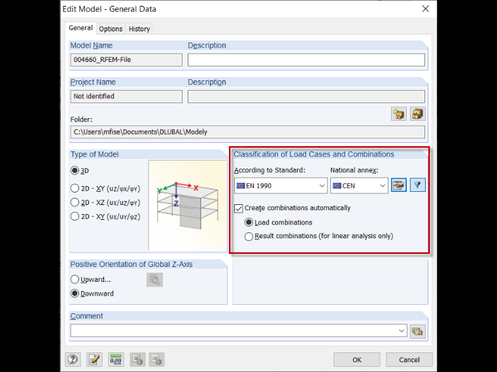Set Z-axis orientation to Upward
Image resolution: width=497 pixels, height=372 pixels.
75,279
